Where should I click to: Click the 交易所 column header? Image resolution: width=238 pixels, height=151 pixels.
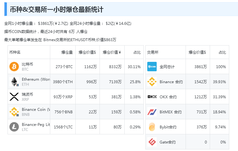point(153,52)
